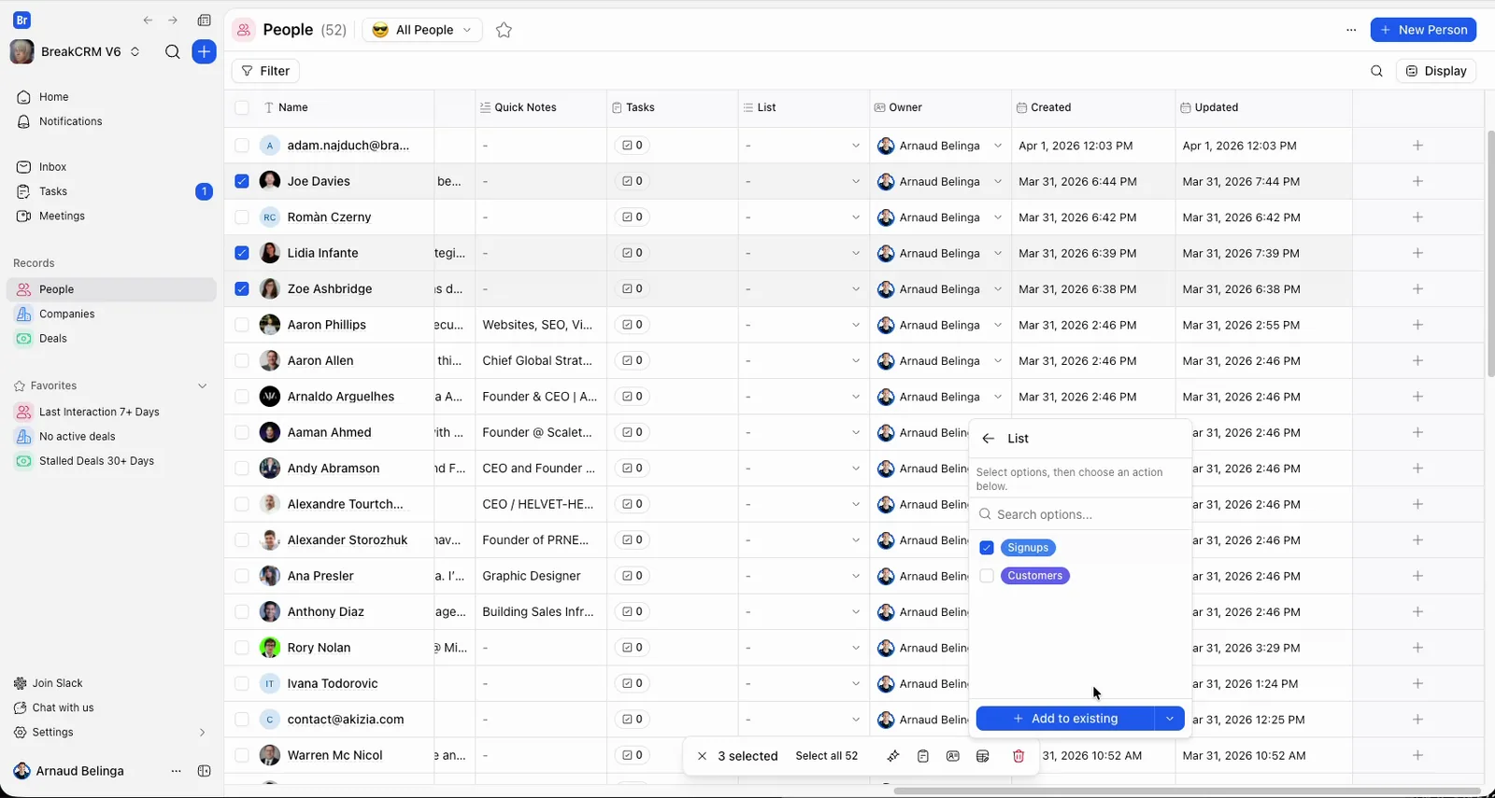
Task: Click the contact card icon in selection bar
Action: tap(953, 756)
